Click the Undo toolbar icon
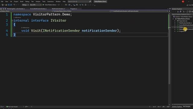 [14, 5]
